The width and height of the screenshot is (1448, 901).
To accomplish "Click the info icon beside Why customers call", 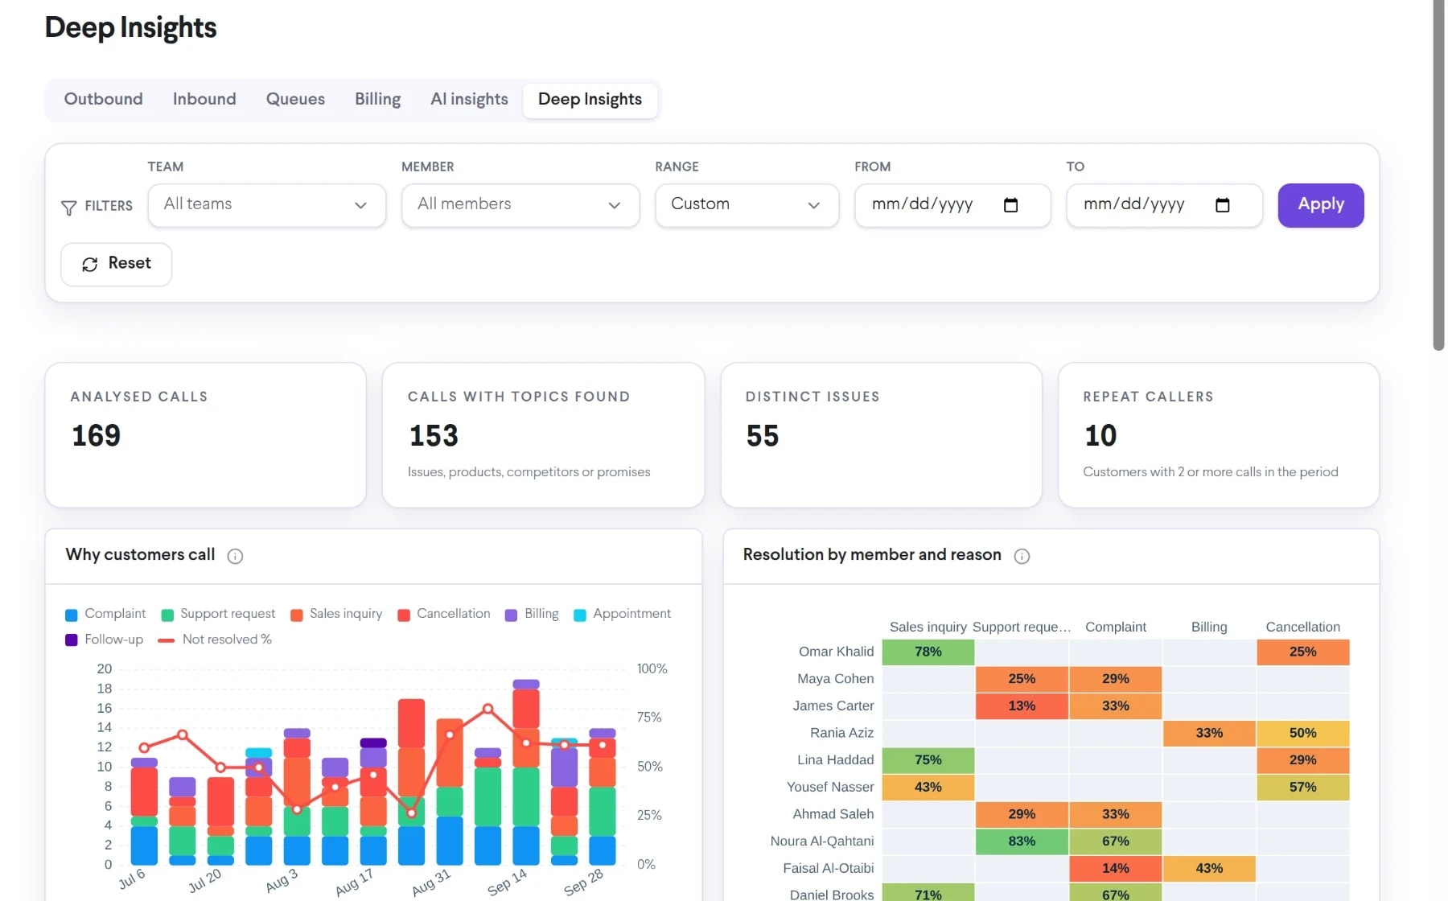I will pyautogui.click(x=235, y=556).
